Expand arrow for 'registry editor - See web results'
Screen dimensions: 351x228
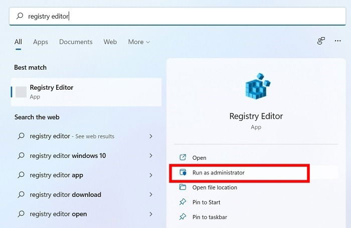[151, 136]
